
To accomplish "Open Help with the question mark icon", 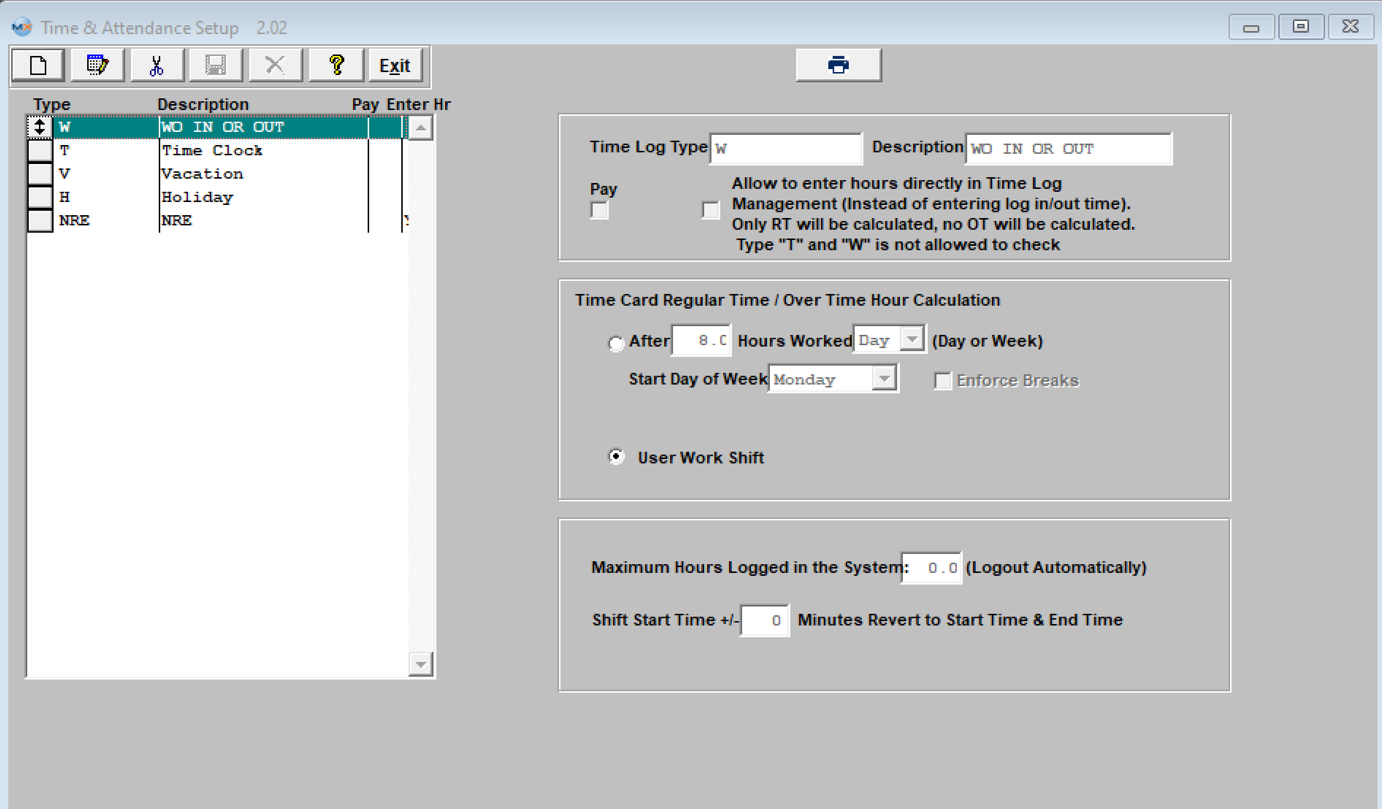I will (x=336, y=66).
